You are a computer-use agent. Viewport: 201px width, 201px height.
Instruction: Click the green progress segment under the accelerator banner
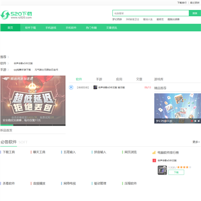tap(7, 125)
